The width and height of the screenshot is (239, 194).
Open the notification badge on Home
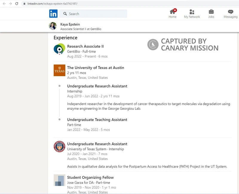click(x=176, y=10)
